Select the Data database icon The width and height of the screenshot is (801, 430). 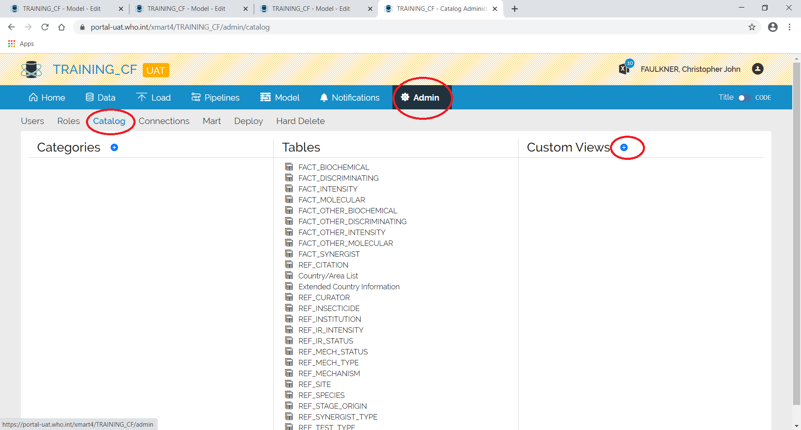pos(89,97)
